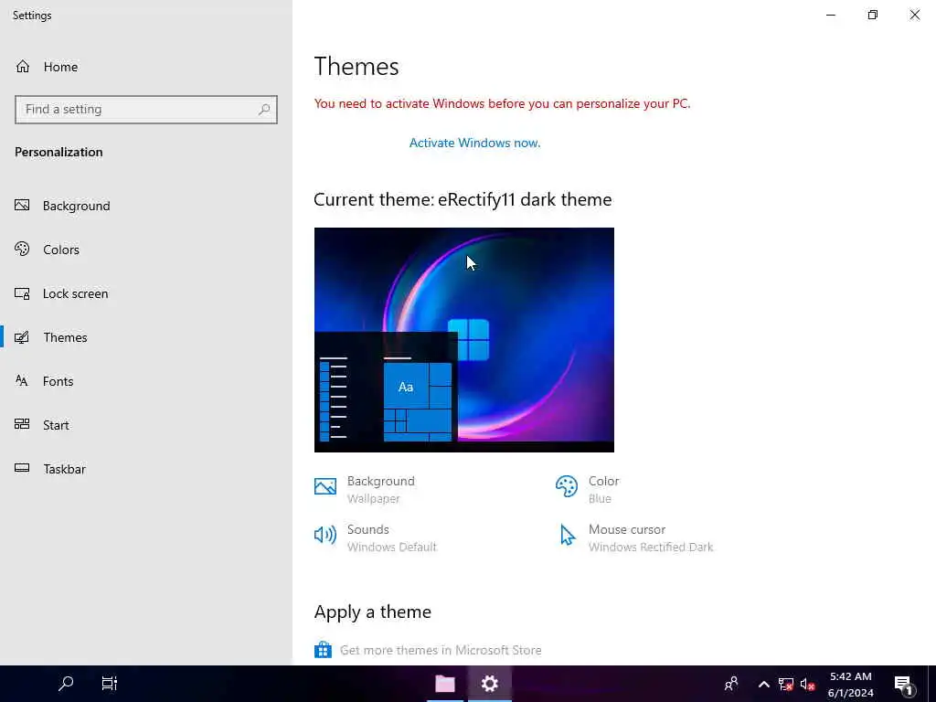This screenshot has height=702, width=936.
Task: Open the clock showing 5:42 AM
Action: coord(851,684)
